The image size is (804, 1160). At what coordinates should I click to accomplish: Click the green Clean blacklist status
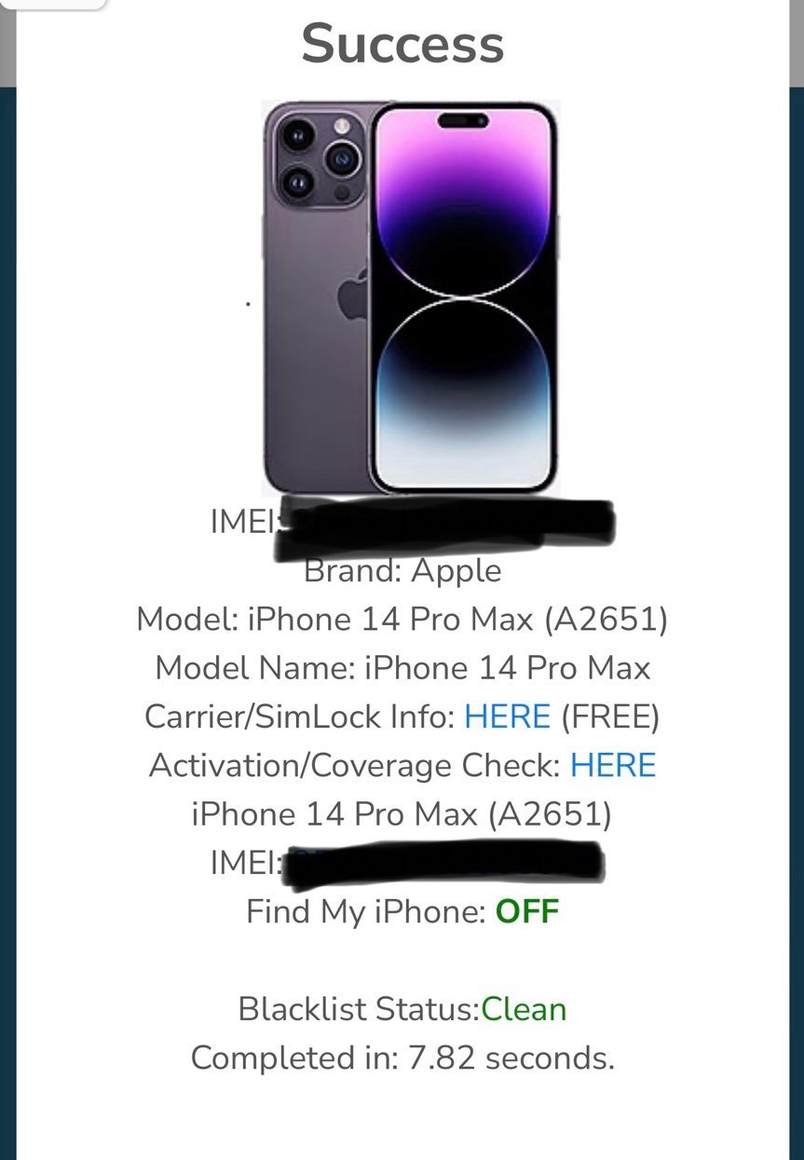click(x=524, y=1009)
